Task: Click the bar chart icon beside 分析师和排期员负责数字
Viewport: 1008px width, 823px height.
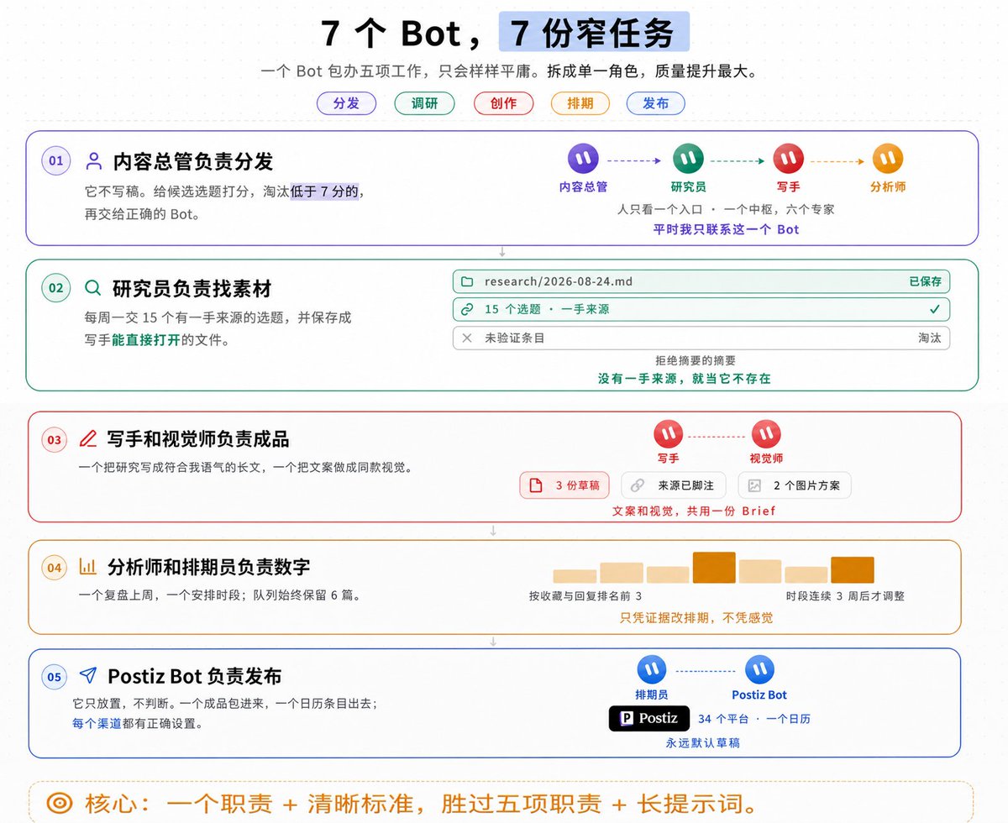Action: (87, 567)
